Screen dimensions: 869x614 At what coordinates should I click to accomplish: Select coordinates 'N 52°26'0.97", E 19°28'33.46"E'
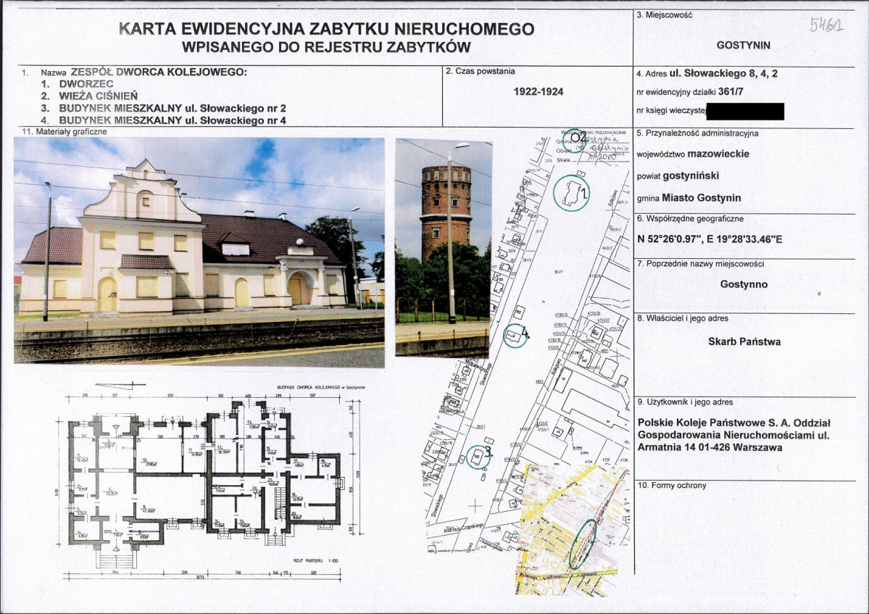coord(710,240)
